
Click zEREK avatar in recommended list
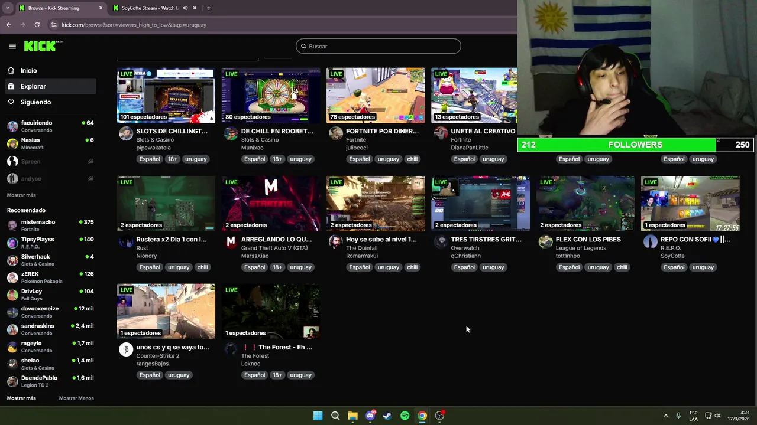tap(12, 277)
